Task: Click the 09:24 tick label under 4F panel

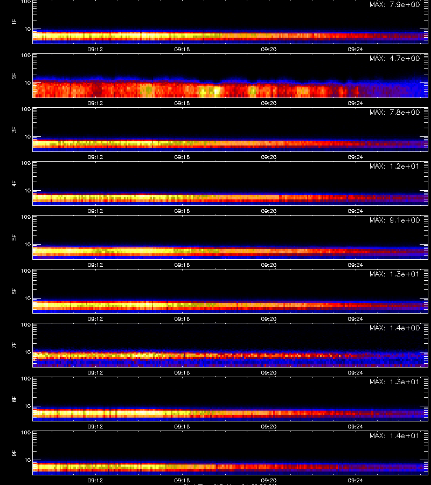Action: click(x=356, y=211)
